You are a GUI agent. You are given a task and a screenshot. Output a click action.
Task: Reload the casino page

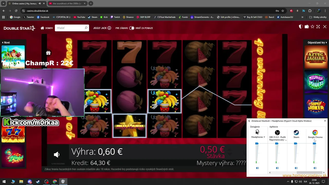[x=16, y=11]
